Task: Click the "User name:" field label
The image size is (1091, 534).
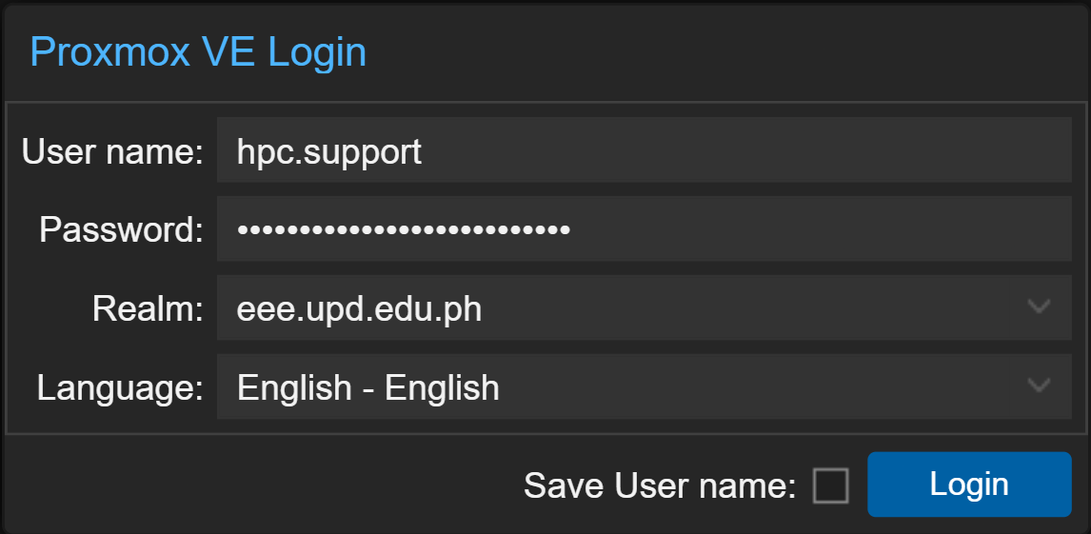Action: [x=112, y=151]
